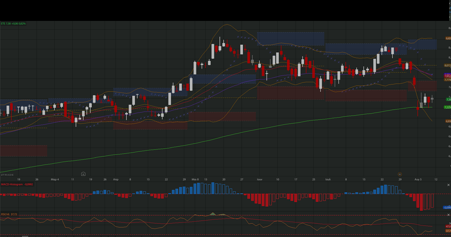Click the green 7,38 last price tag
The height and width of the screenshot is (237, 451).
[x=448, y=99]
